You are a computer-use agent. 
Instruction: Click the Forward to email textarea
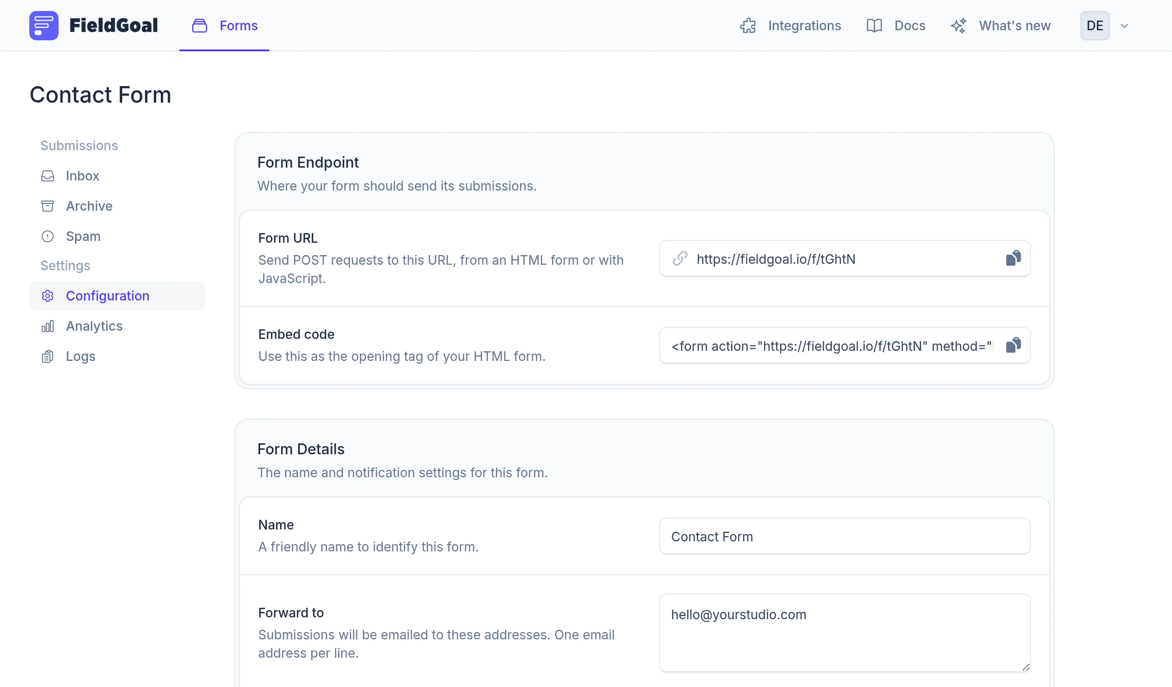pos(845,633)
